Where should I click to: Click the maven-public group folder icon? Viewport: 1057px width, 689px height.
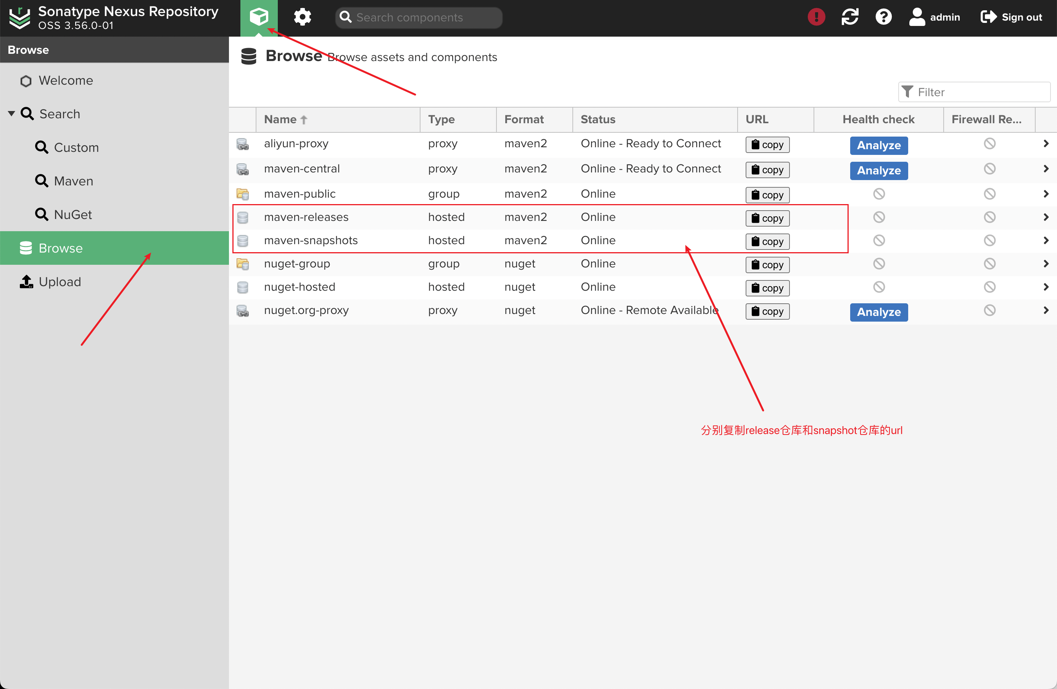pyautogui.click(x=242, y=194)
